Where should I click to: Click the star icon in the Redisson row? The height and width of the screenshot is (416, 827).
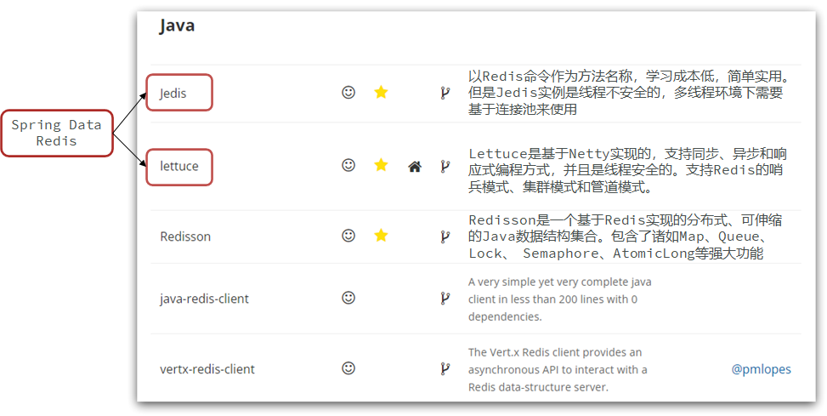[x=381, y=236]
